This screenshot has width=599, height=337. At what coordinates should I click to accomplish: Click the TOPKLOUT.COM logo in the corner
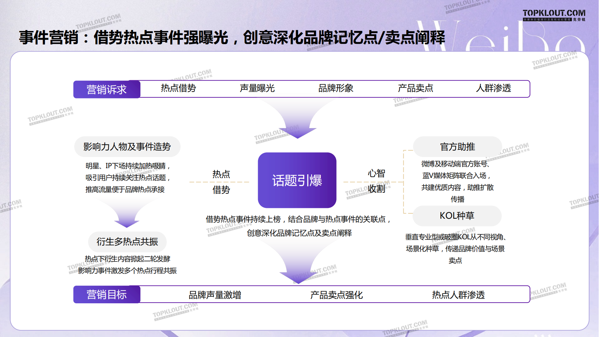[554, 15]
